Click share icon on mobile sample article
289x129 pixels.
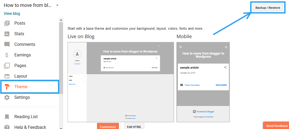point(225,68)
